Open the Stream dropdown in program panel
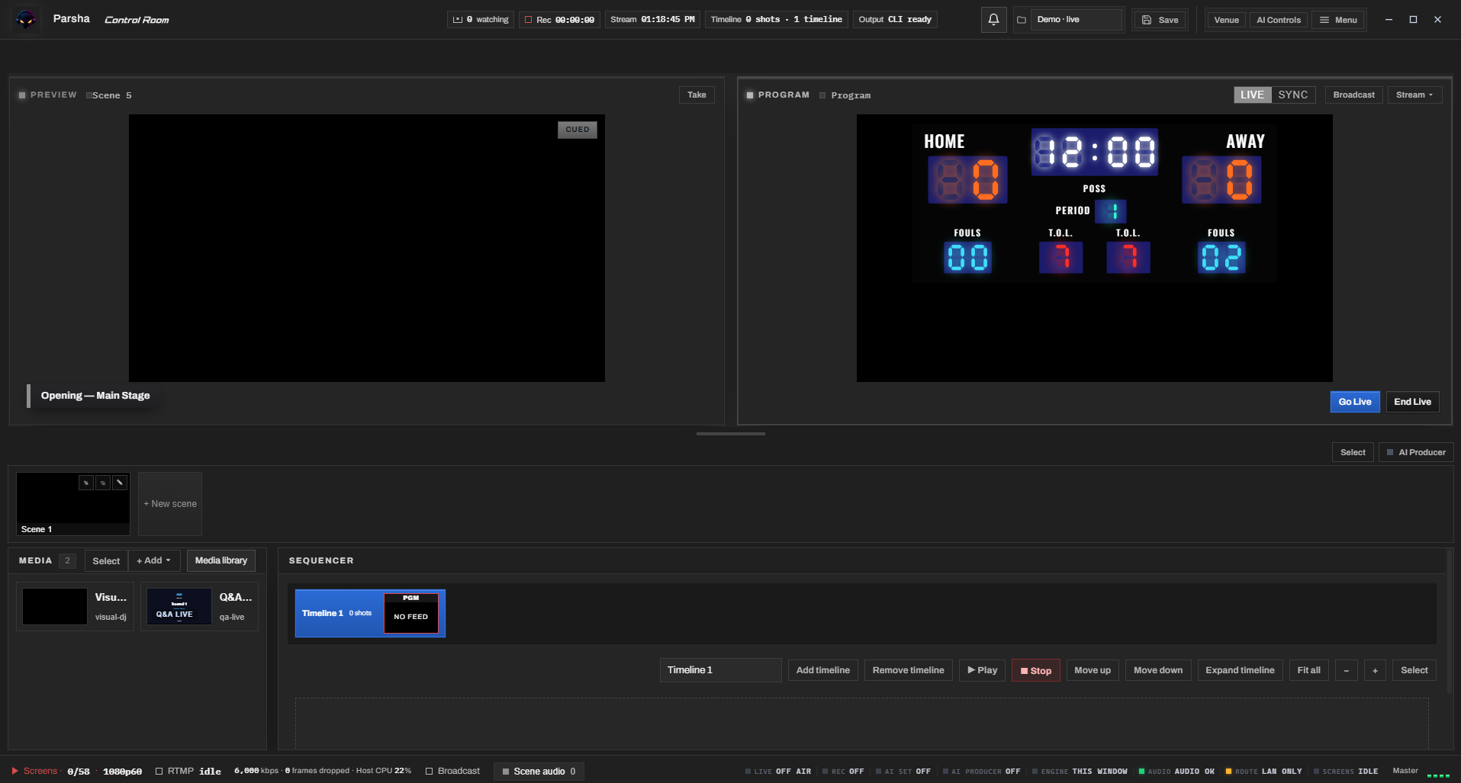 (x=1414, y=95)
